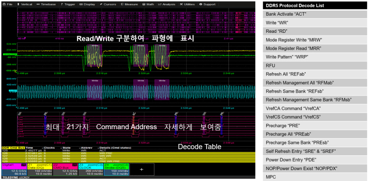Open the Measure menu
Image resolution: width=368 pixels, height=181 pixels.
tap(129, 4)
